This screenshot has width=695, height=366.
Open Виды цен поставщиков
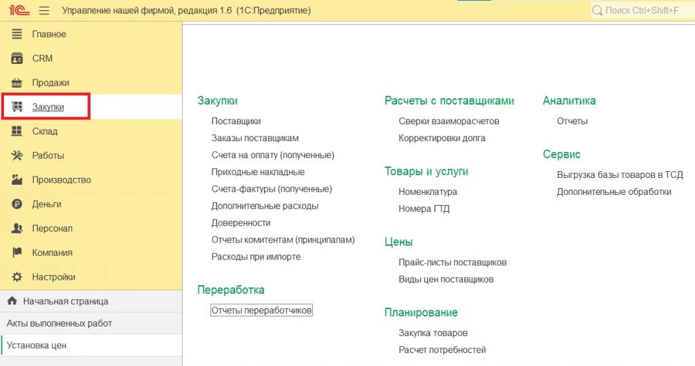446,279
